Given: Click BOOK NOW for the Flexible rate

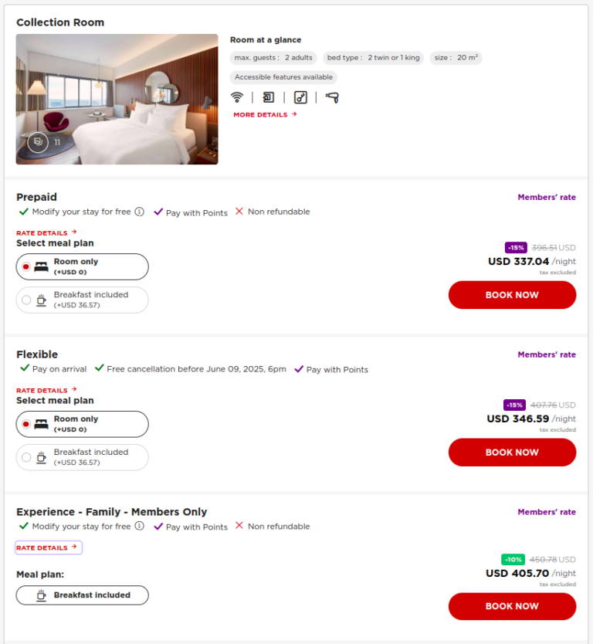Looking at the screenshot, I should point(512,452).
